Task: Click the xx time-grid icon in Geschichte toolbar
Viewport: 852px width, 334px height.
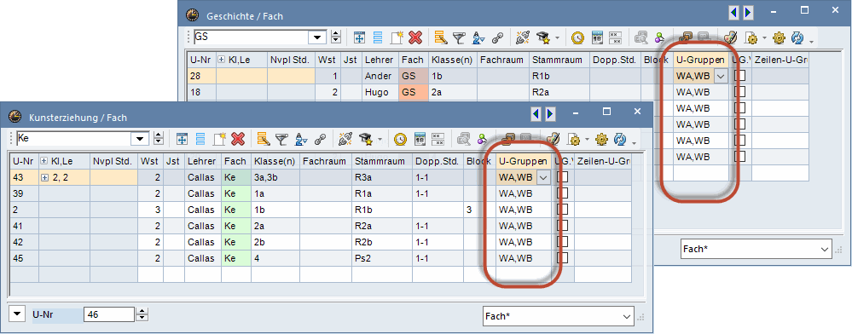Action: coord(615,37)
